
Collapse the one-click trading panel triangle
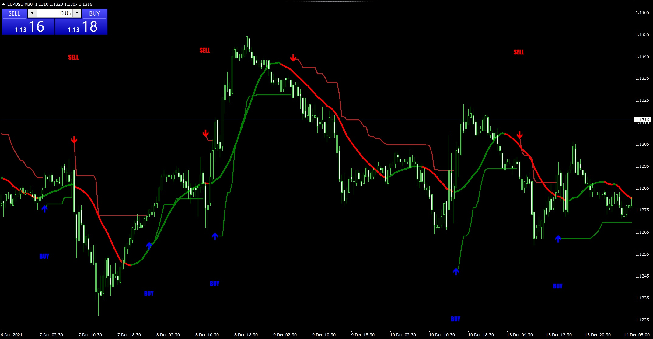coord(3,4)
